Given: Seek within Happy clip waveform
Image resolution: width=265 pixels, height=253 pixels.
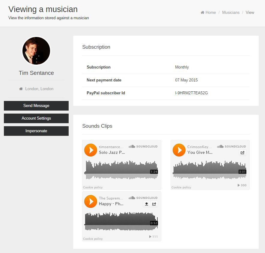Looking at the screenshot, I should pyautogui.click(x=121, y=221).
